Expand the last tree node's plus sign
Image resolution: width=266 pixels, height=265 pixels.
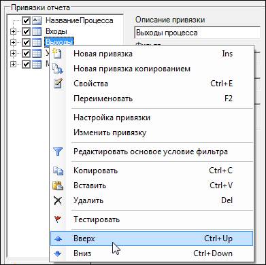pyautogui.click(x=14, y=64)
